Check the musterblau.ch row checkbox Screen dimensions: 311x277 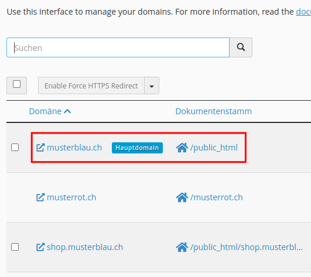point(15,148)
